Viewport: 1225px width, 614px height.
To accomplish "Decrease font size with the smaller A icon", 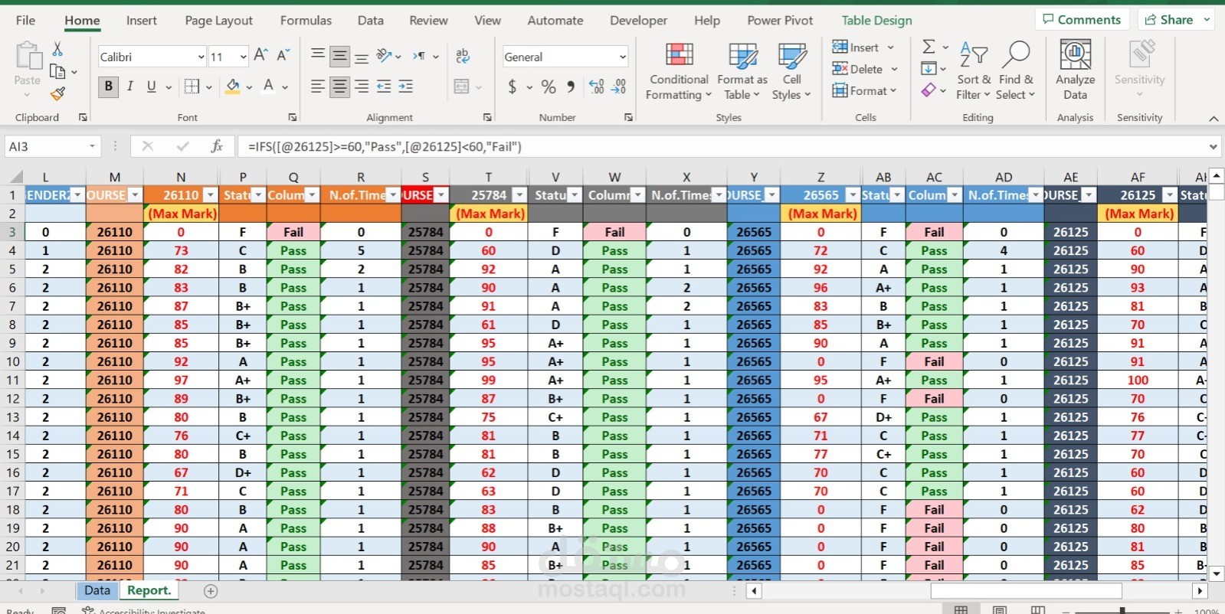I will 283,55.
